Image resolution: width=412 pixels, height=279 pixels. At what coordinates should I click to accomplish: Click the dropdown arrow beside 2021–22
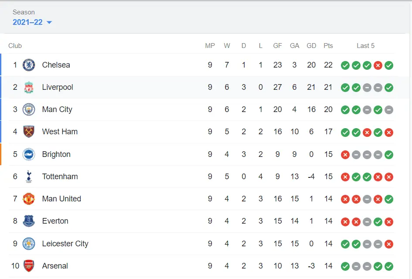point(49,22)
